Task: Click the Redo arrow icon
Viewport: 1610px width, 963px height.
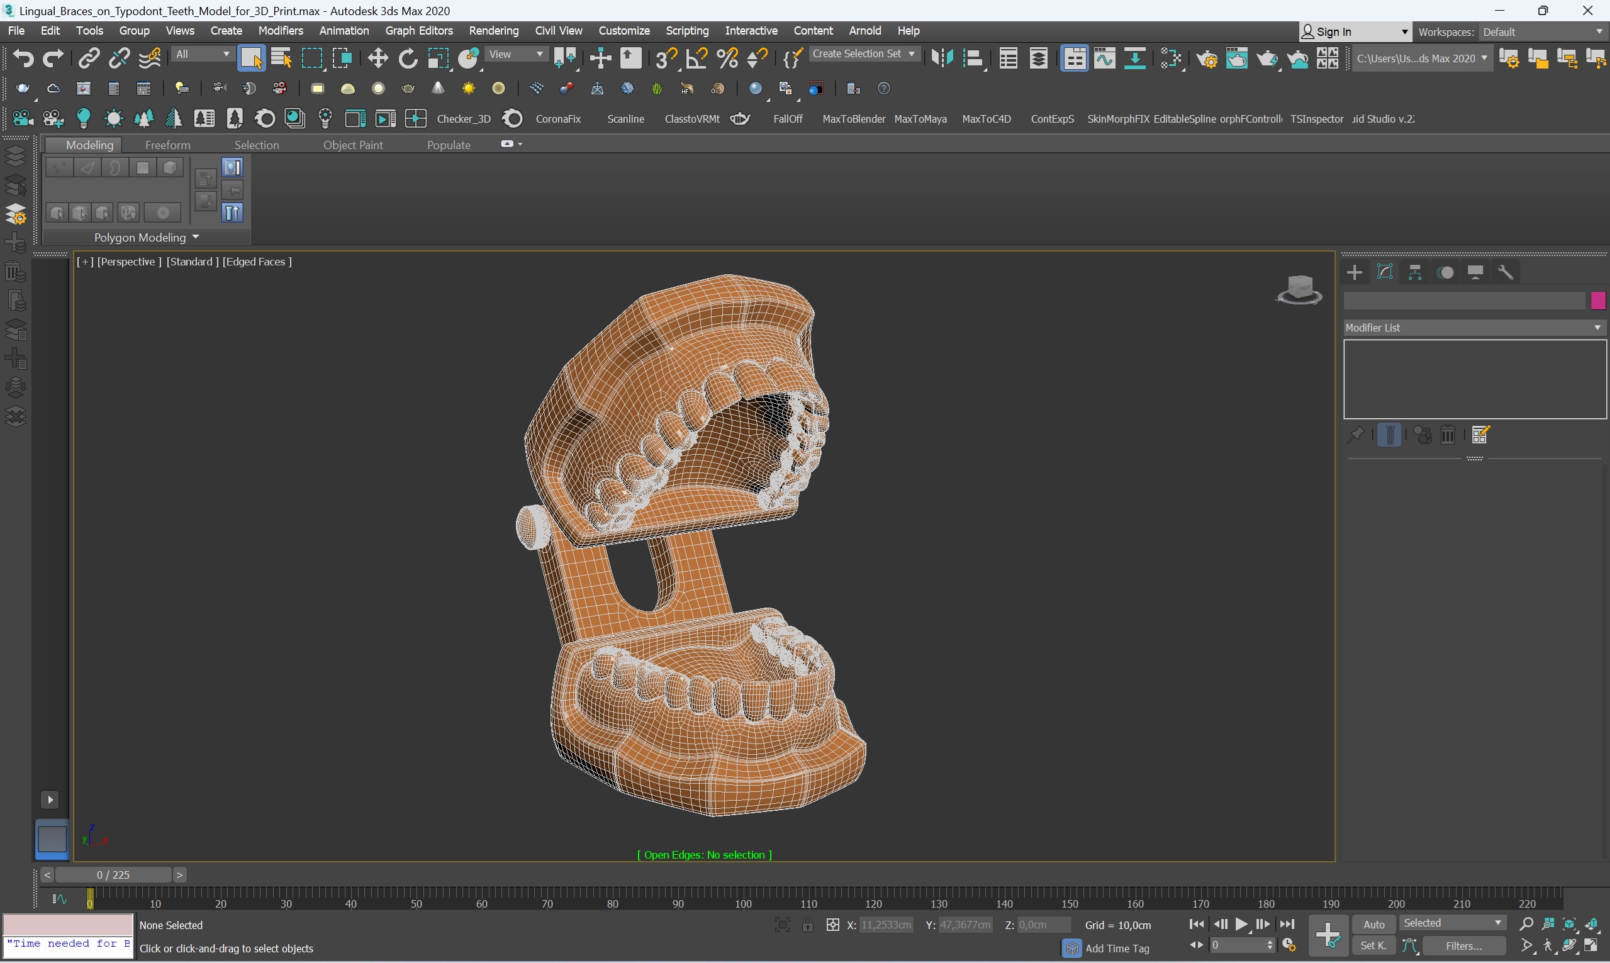Action: pyautogui.click(x=53, y=58)
